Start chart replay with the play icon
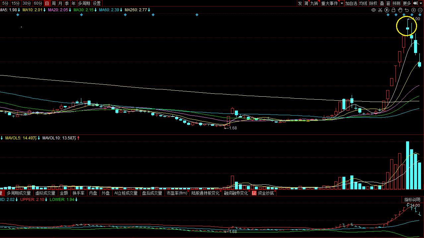 (387, 10)
